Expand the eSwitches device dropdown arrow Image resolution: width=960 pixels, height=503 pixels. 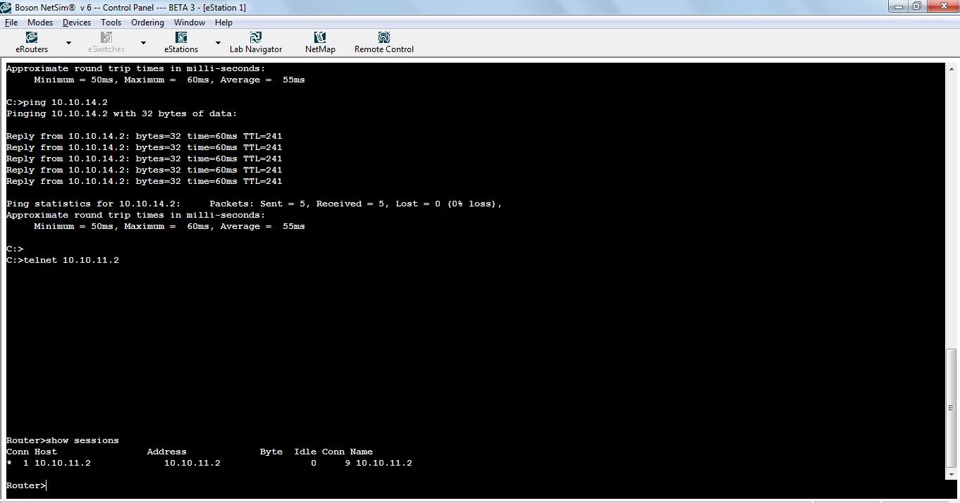click(143, 42)
